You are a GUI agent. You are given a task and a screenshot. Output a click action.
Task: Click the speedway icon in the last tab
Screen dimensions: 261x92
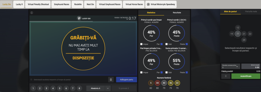(x=149, y=5)
